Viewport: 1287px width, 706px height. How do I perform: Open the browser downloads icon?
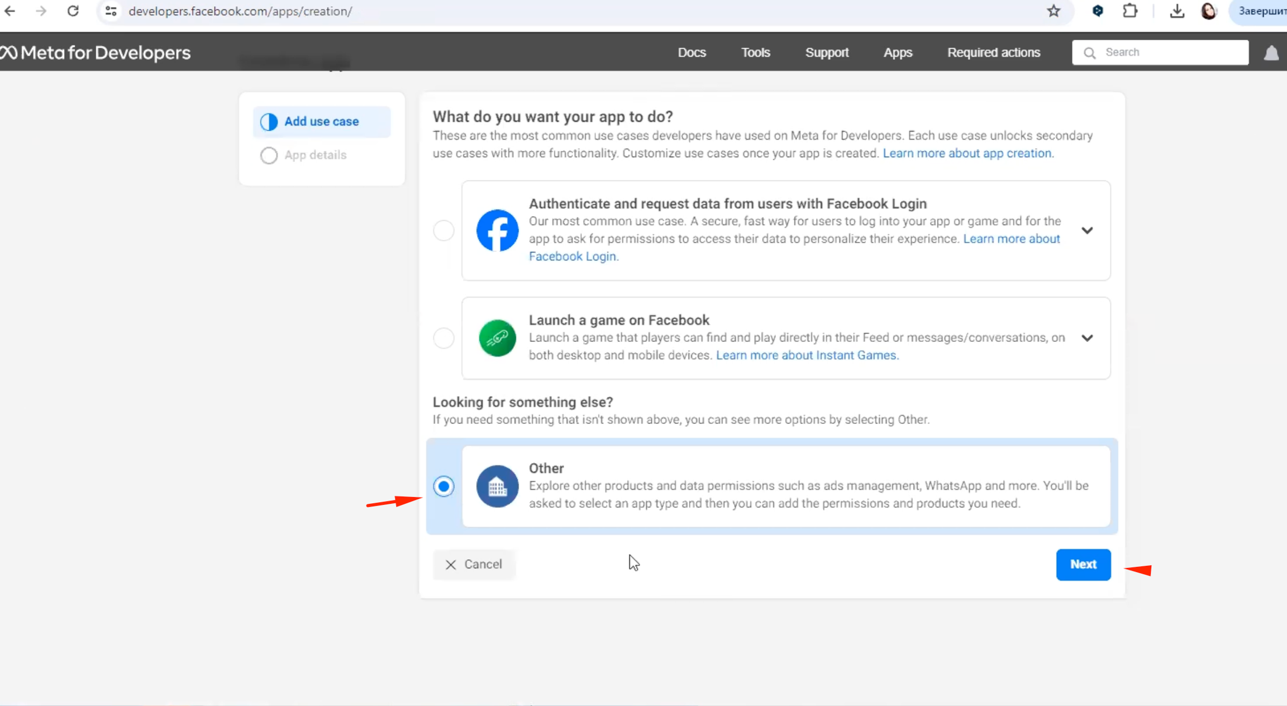click(1177, 11)
